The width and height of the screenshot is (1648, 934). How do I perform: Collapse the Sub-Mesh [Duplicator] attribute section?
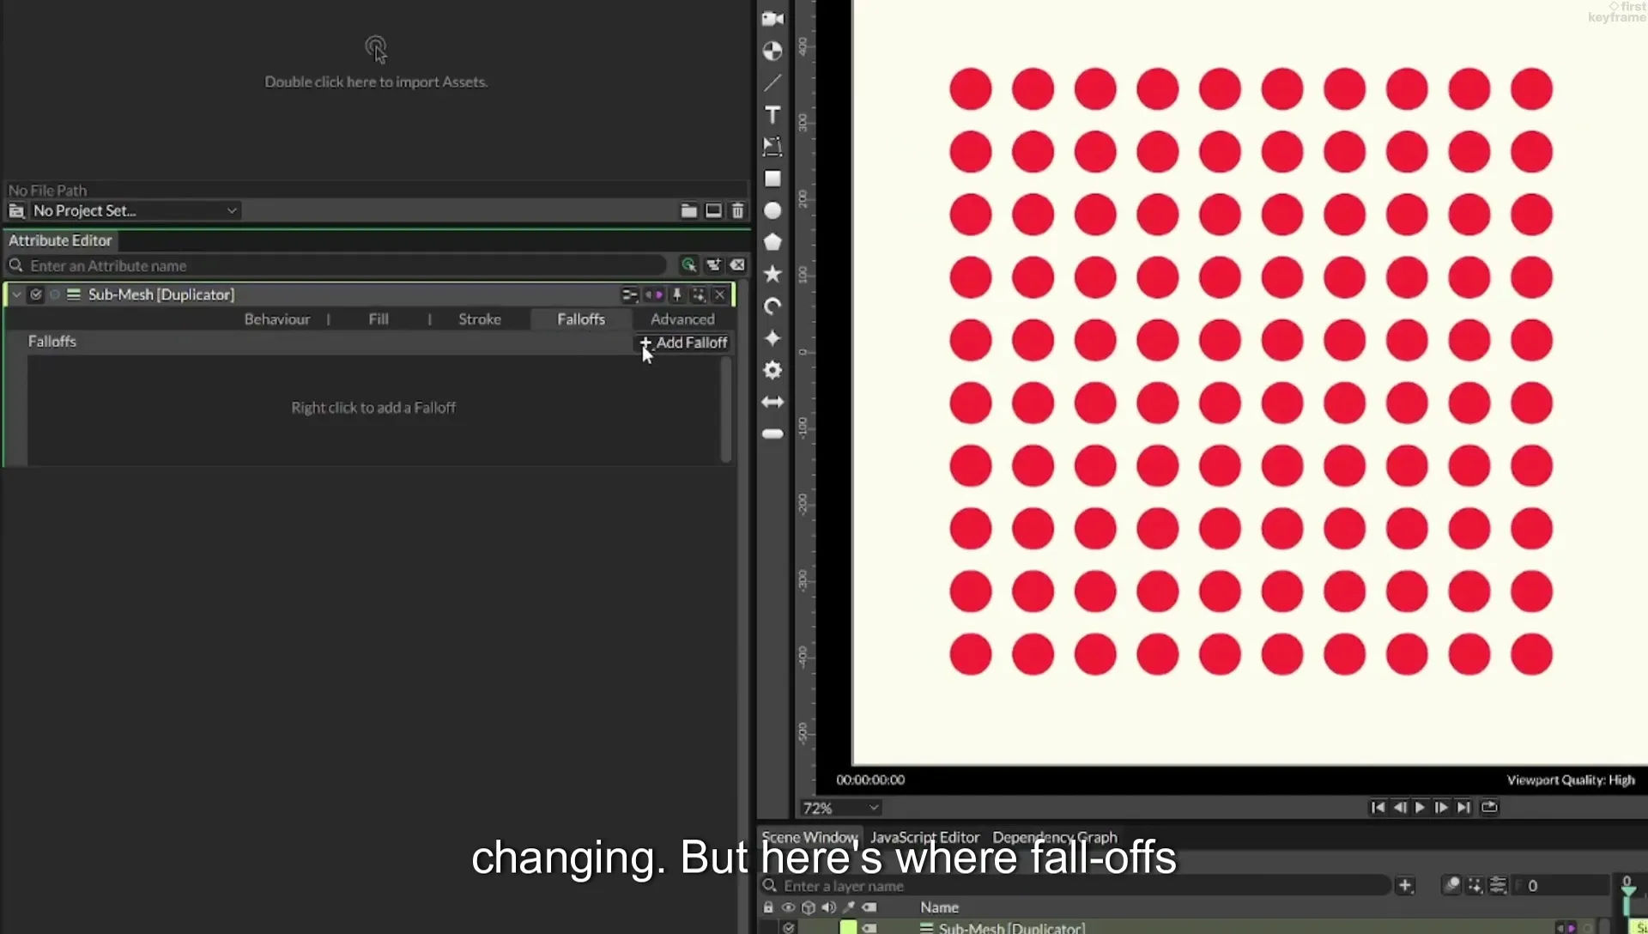point(16,294)
